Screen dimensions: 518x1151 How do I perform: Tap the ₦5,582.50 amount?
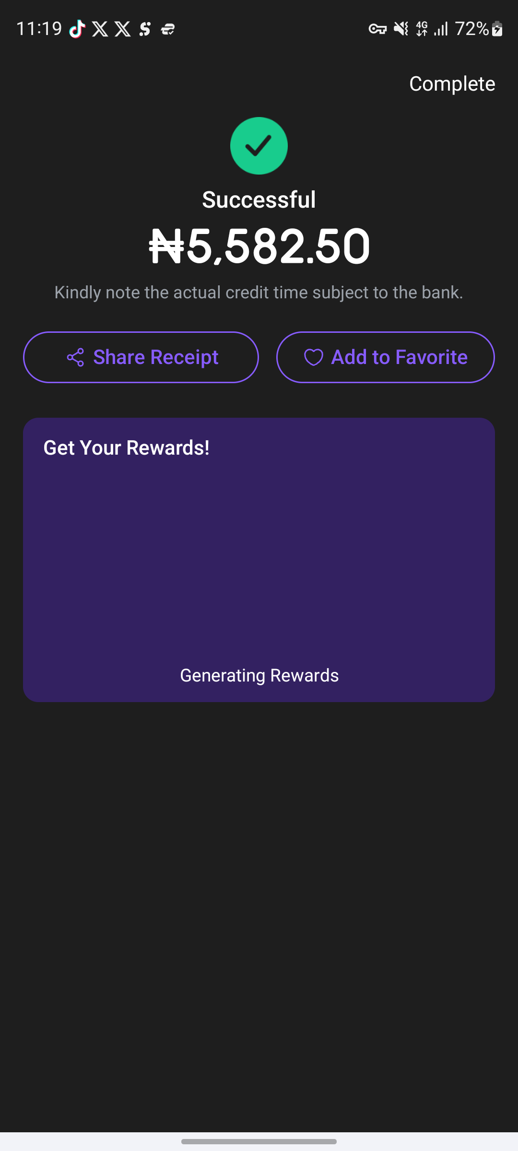tap(259, 246)
